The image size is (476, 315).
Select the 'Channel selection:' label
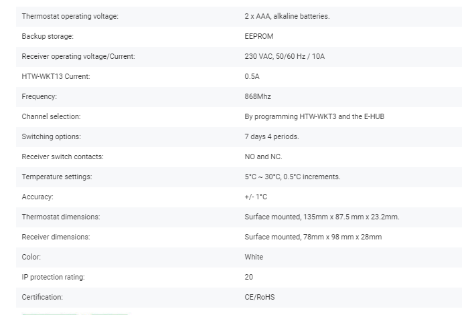coord(51,116)
